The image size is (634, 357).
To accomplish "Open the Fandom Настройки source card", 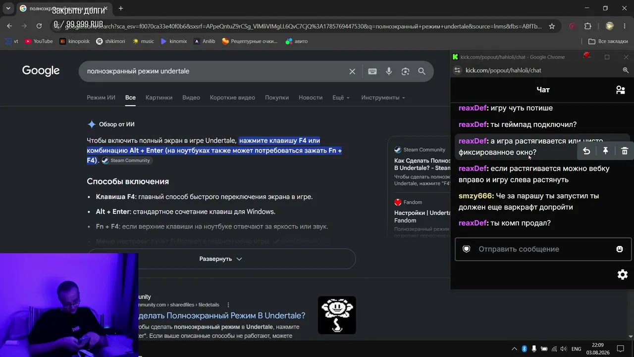I will pyautogui.click(x=423, y=216).
